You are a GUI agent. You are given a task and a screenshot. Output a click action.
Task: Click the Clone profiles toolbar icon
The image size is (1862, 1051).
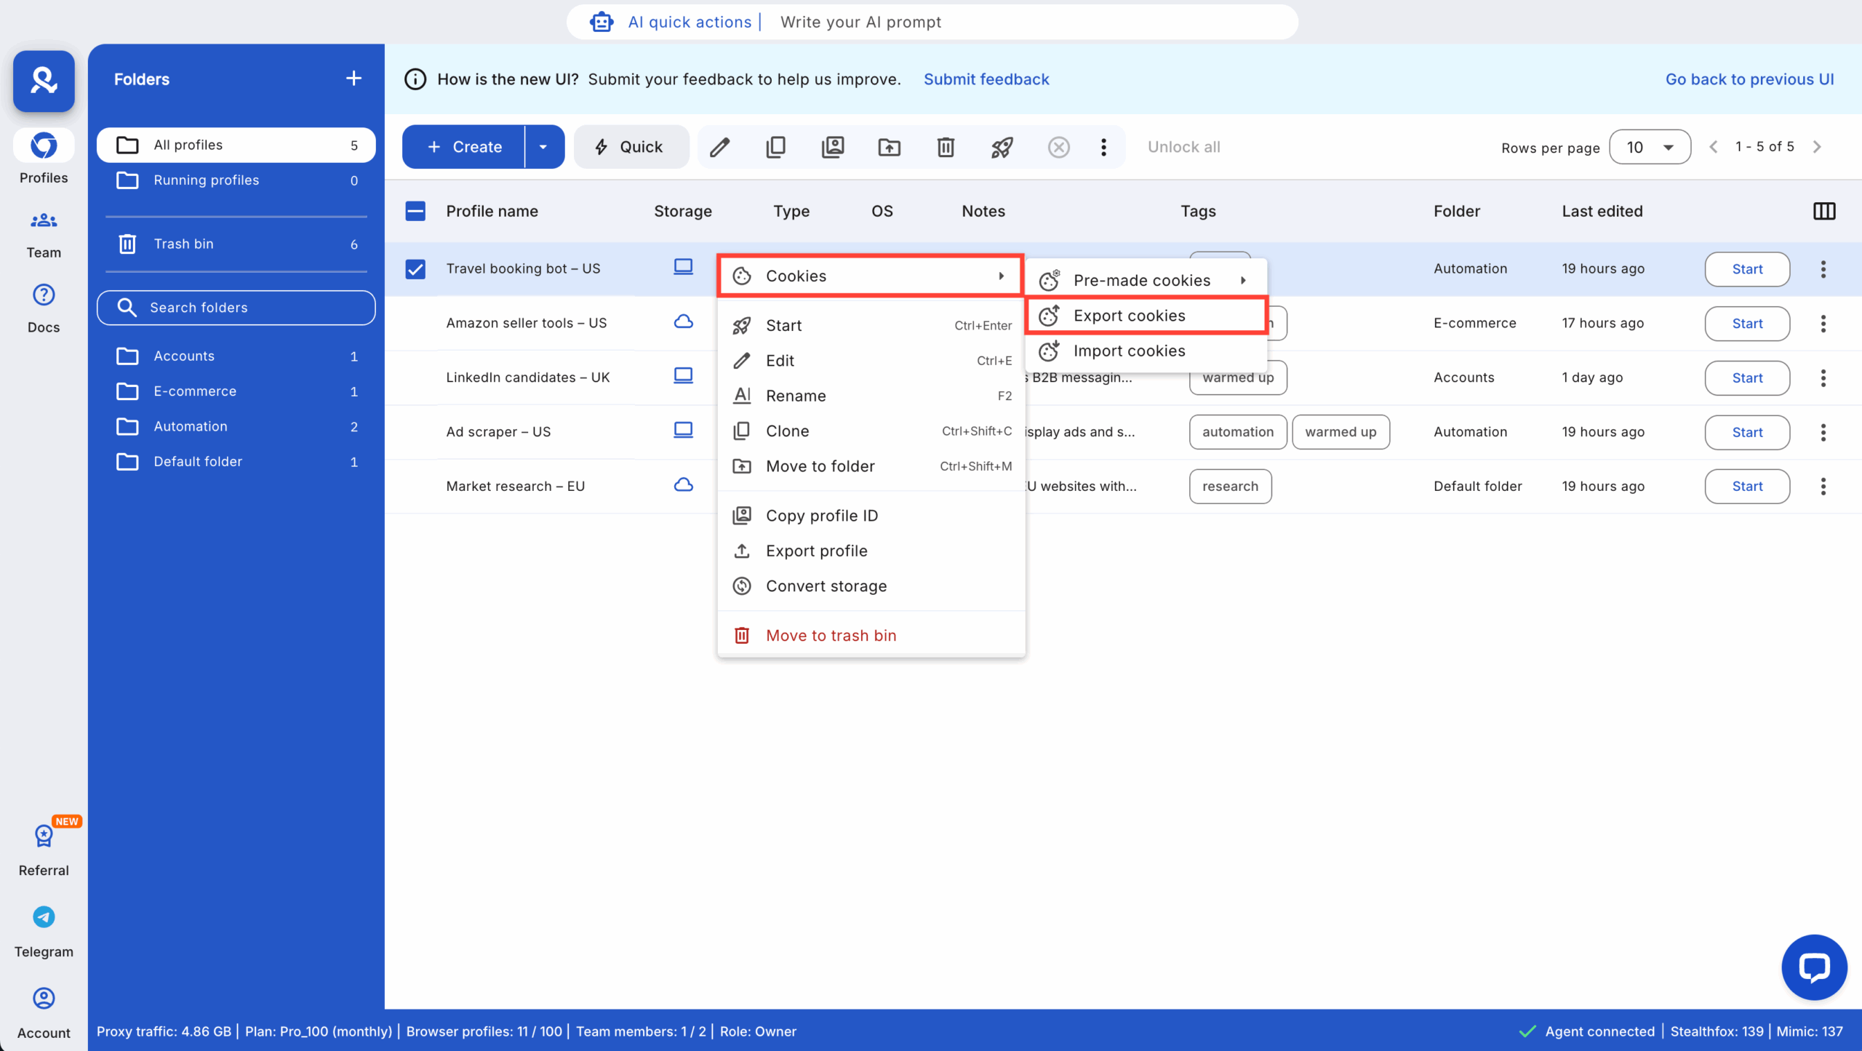click(x=776, y=147)
